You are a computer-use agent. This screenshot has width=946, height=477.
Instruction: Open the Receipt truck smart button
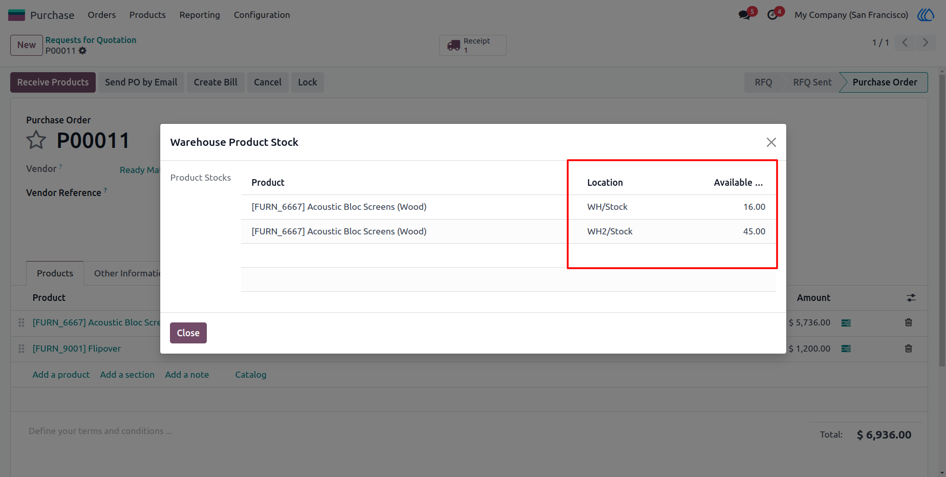click(473, 45)
